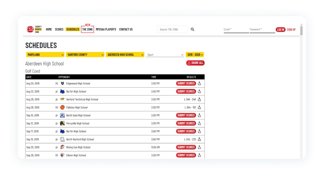Share the Edgewood High School game
The width and height of the screenshot is (324, 176).
[x=199, y=83]
